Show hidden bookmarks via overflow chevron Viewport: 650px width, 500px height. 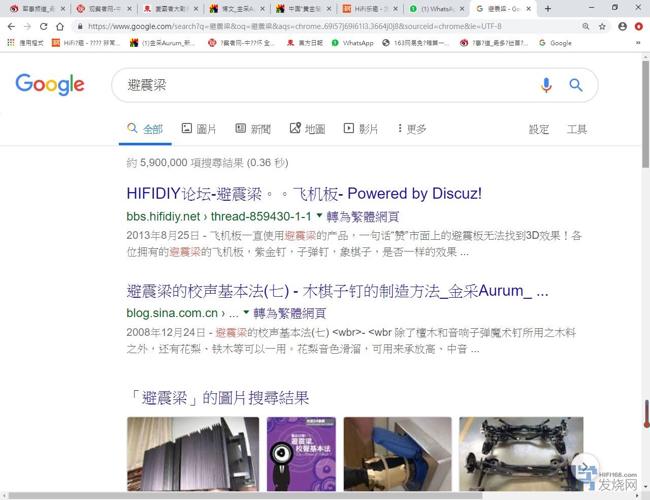tap(638, 43)
